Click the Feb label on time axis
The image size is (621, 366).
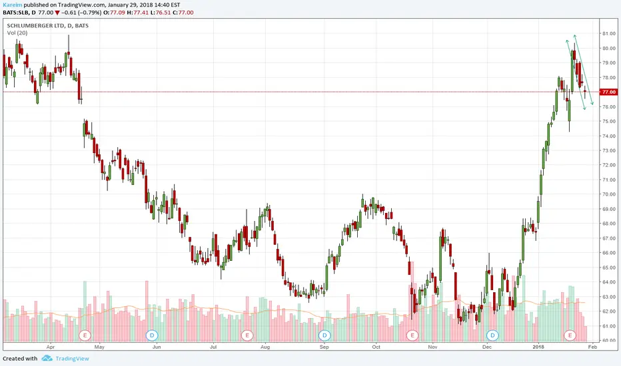pyautogui.click(x=592, y=347)
